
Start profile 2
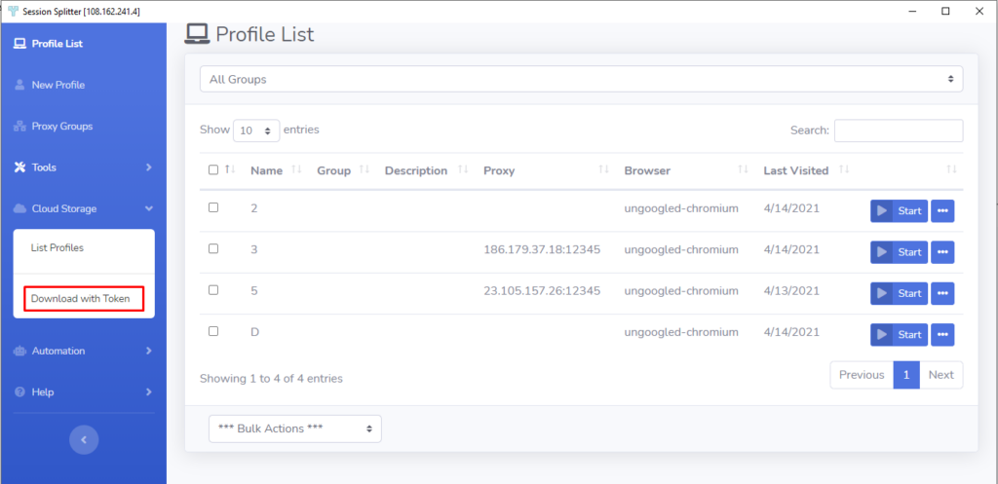[899, 211]
